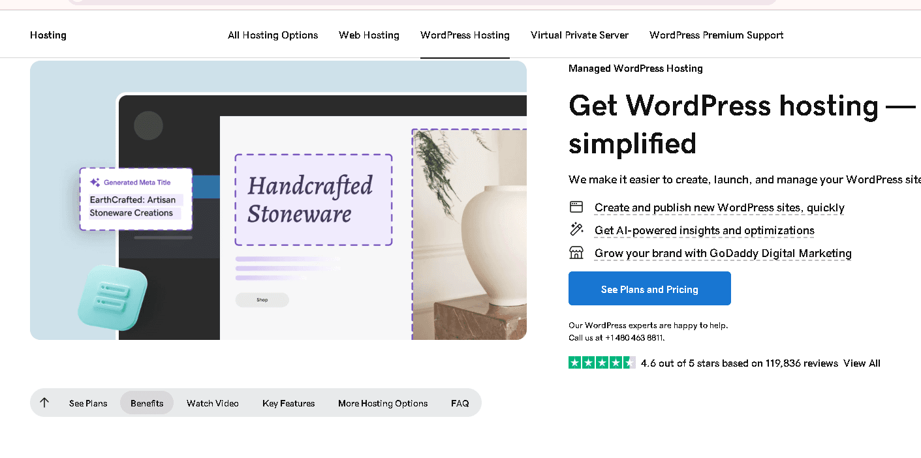Viewport: 921px width, 458px height.
Task: Click the magic wand icon beside AI-powered insights
Action: (576, 230)
